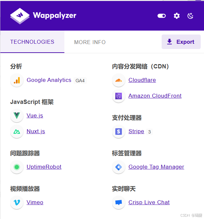Image resolution: width=204 pixels, height=219 pixels.
Task: Click the JavaScript 框架 category heading
Action: click(x=32, y=102)
